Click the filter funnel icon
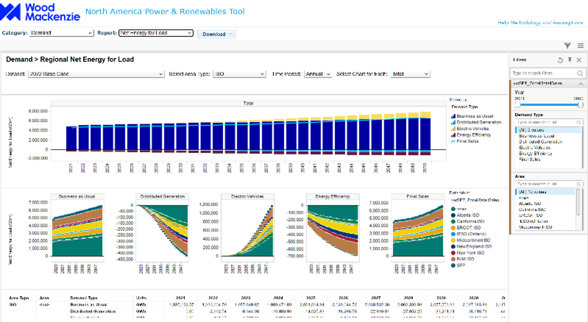The height and width of the screenshot is (322, 588). point(567,46)
